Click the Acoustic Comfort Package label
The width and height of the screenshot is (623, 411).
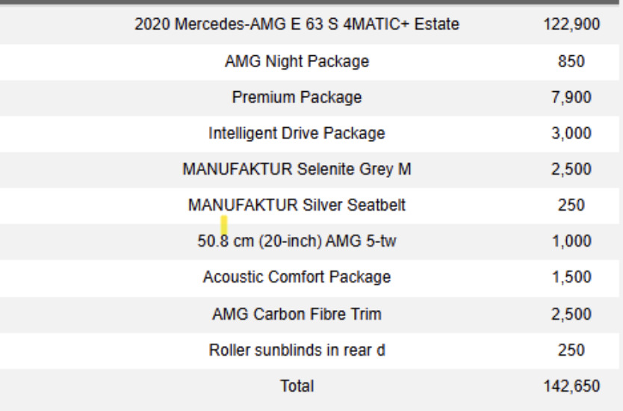297,277
